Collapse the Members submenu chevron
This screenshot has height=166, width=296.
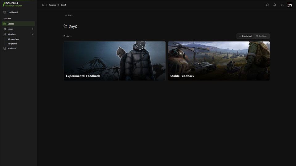[32, 34]
